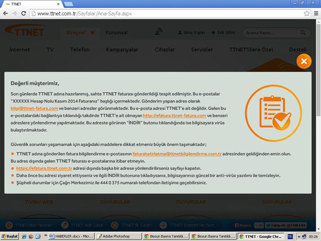
Task: Click the Tek Şifre link
Action: pos(223,32)
